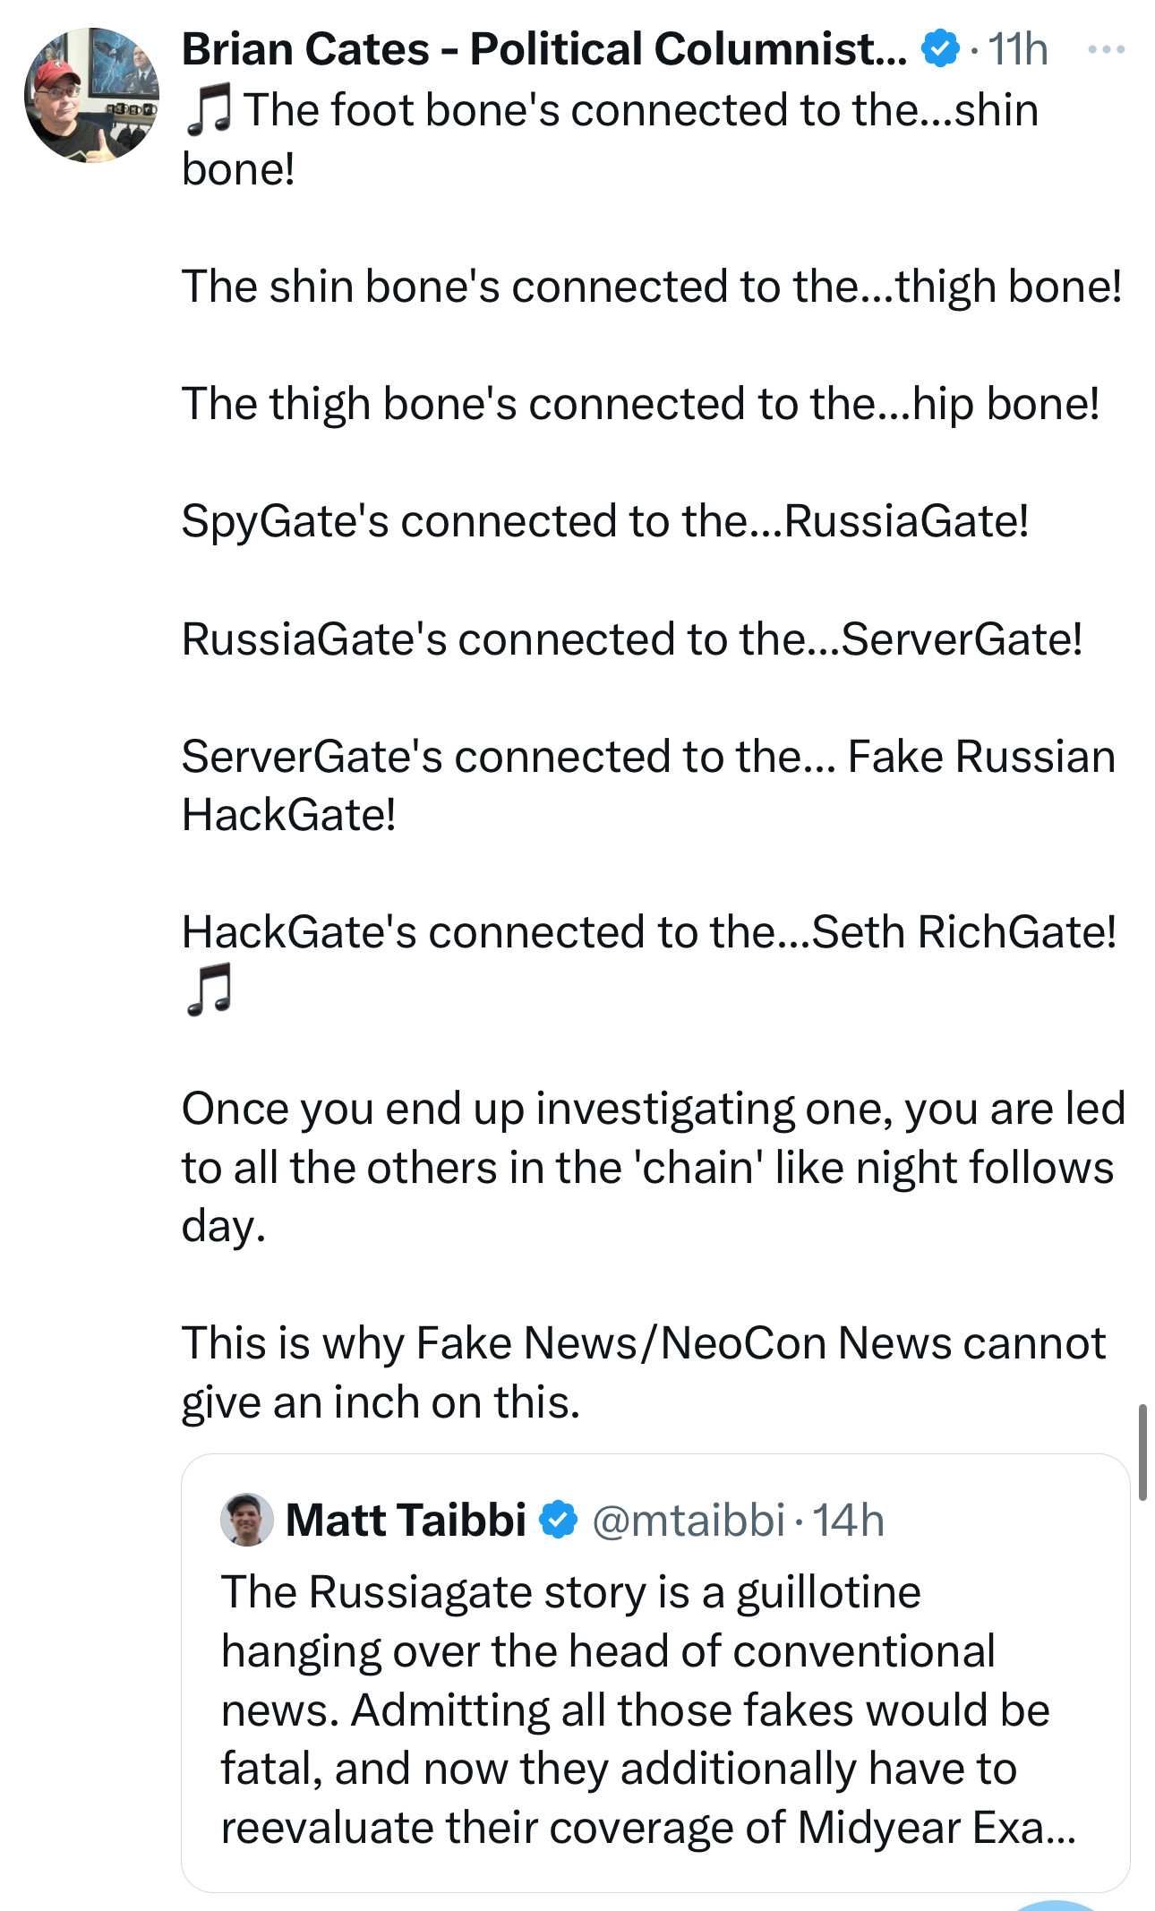1155x1911 pixels.
Task: Tap the 'HackGate's connected to the...Seth RichGate!' line
Action: (x=649, y=932)
